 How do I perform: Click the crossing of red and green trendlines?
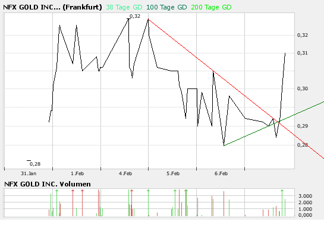pyautogui.click(x=279, y=122)
